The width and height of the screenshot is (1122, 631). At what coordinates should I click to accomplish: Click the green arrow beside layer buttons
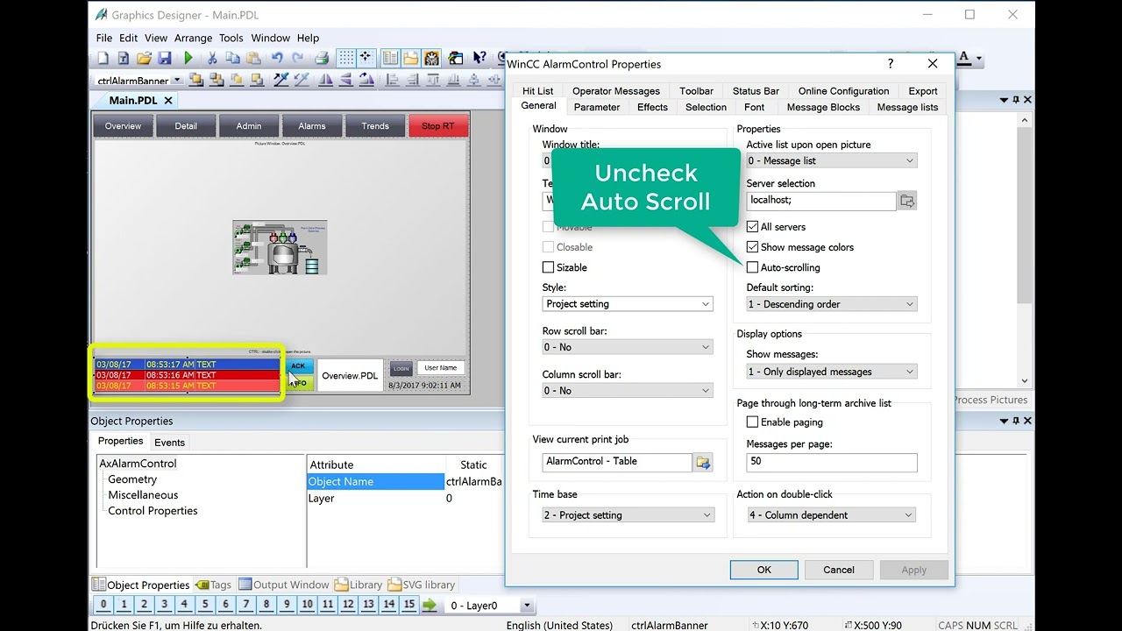(x=430, y=605)
